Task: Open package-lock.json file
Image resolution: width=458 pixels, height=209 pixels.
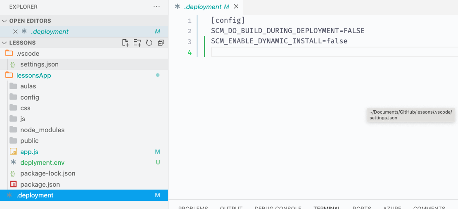Action: [84, 173]
